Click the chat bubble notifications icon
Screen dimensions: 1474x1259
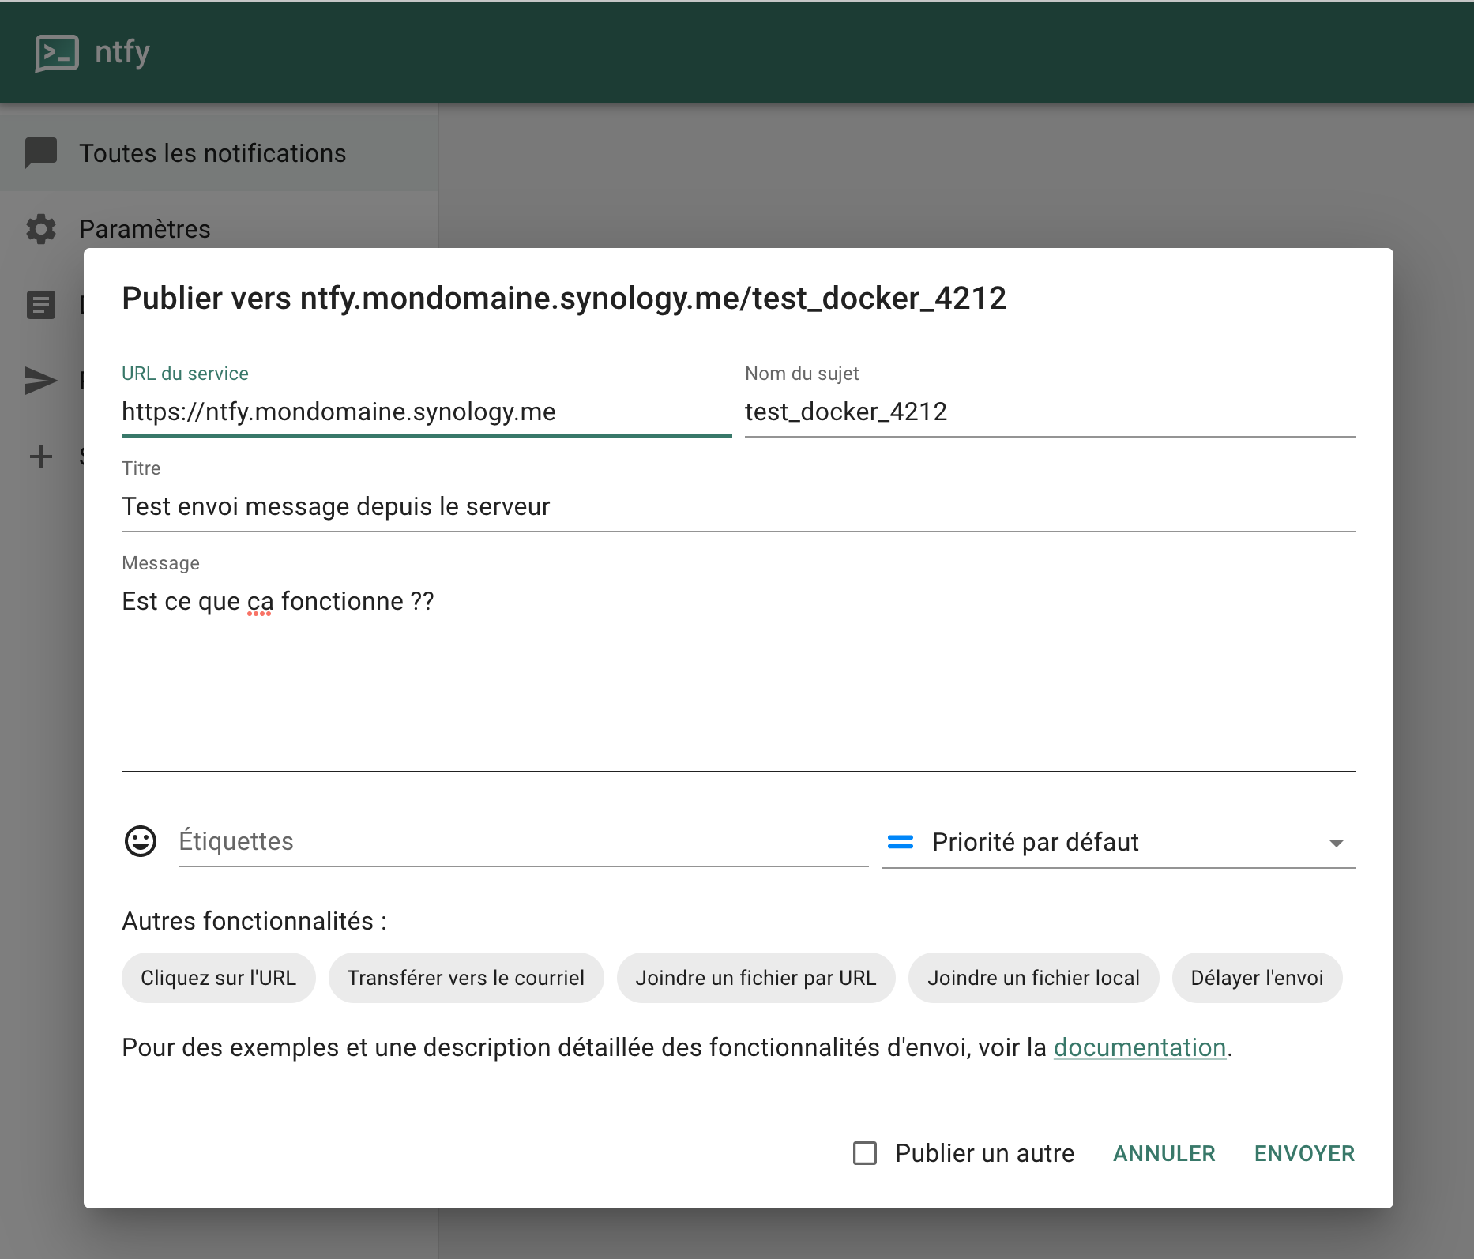[x=41, y=152]
